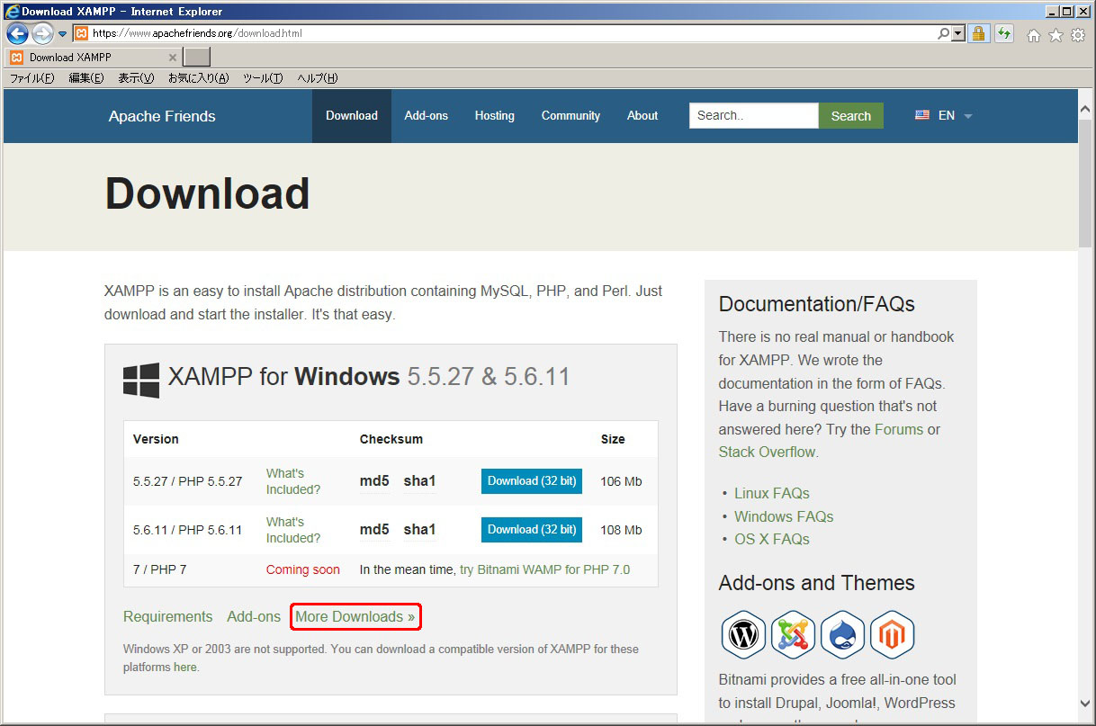Click the refresh icon beside address bar
This screenshot has width=1096, height=726.
tap(1003, 33)
